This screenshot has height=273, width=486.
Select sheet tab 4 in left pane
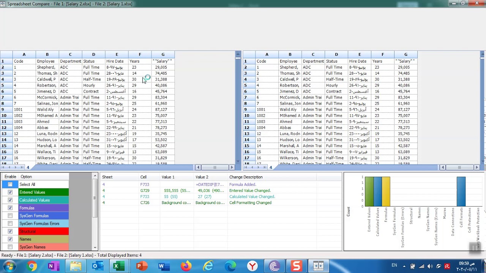pyautogui.click(x=28, y=167)
